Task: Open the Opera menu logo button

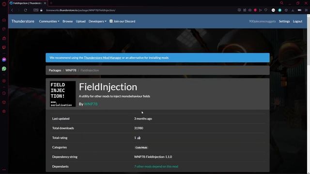Action: click(4, 4)
